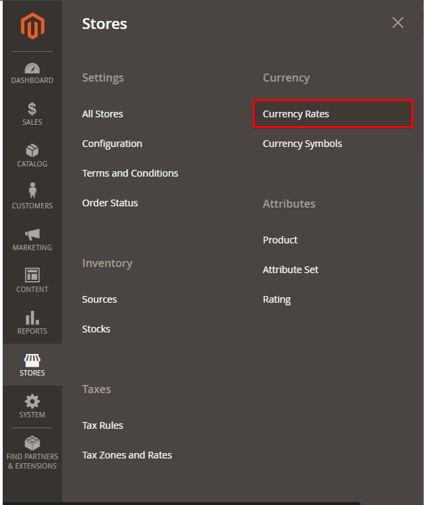
Task: Open Product attributes
Action: pyautogui.click(x=280, y=240)
